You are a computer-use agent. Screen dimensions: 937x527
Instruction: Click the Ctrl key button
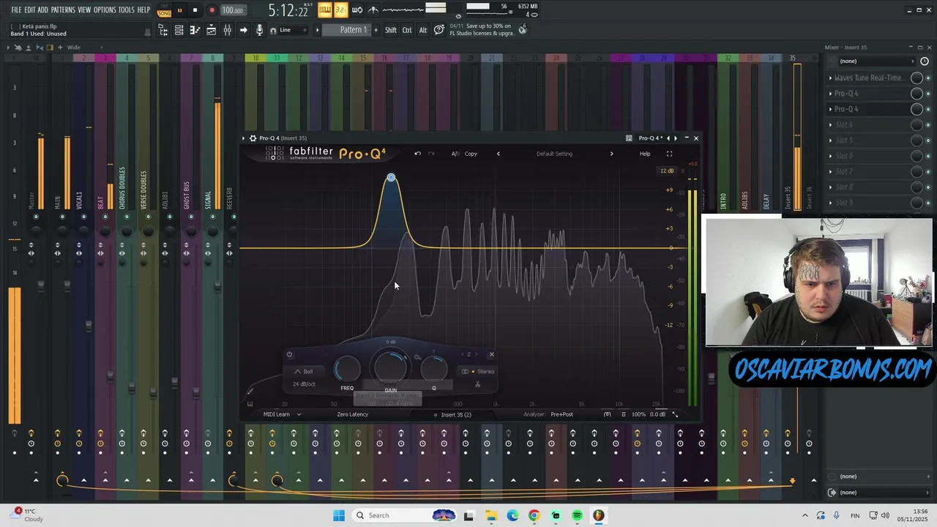[x=407, y=30]
